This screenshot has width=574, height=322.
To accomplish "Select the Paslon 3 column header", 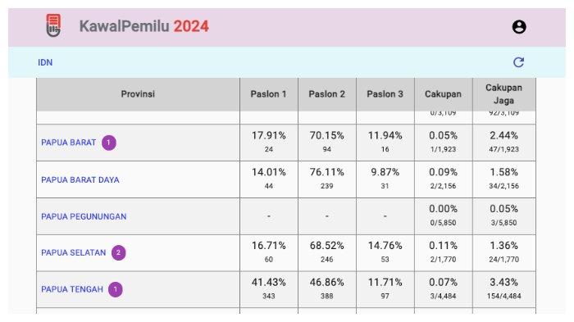I will pos(385,94).
